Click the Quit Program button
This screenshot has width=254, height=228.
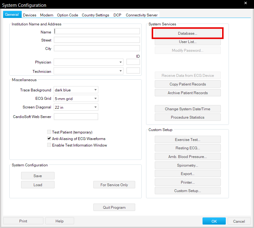114,208
